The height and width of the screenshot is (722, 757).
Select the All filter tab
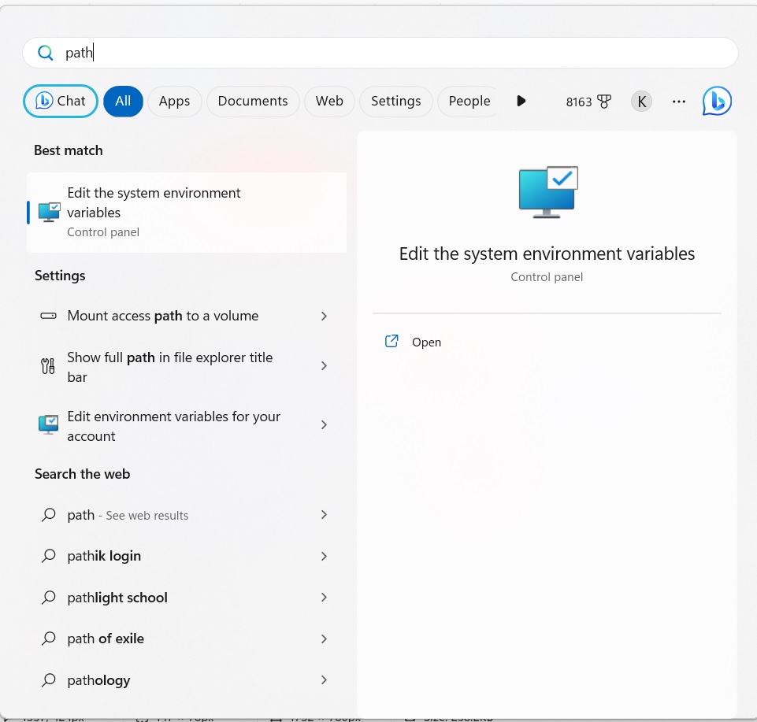tap(123, 101)
